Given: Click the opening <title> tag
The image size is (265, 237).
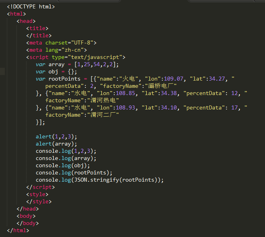Looking at the screenshot, I should point(37,28).
